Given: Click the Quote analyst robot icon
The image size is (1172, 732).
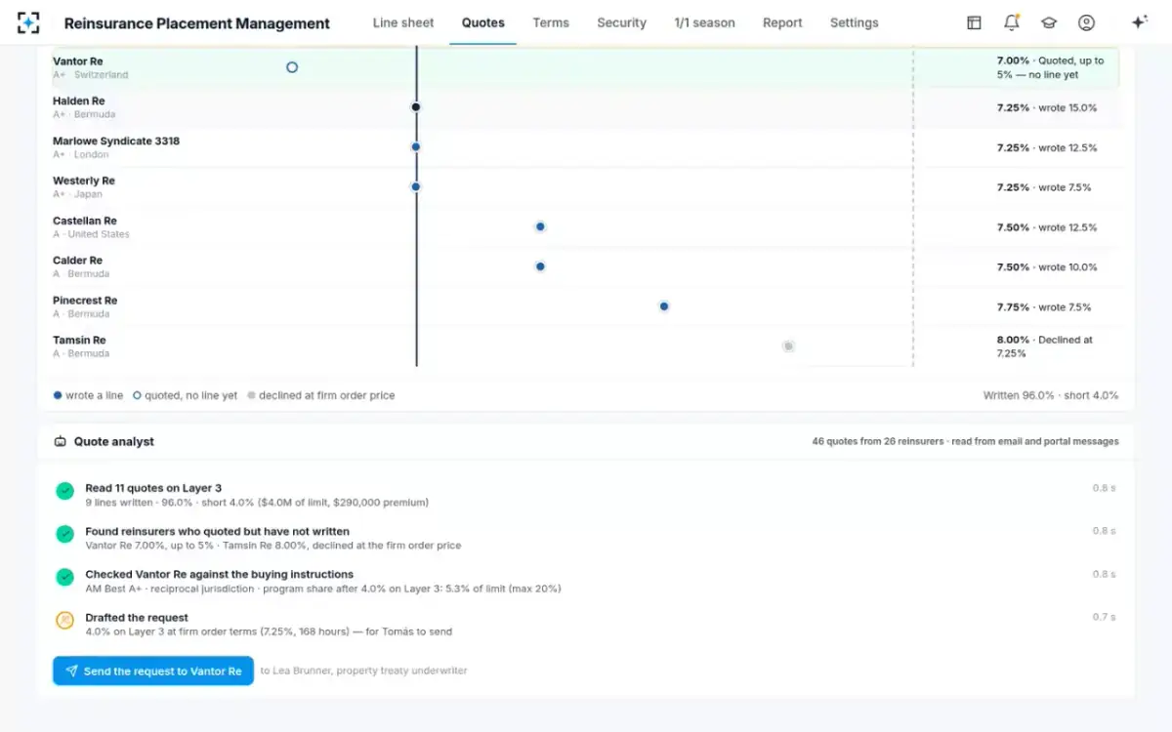Looking at the screenshot, I should click(x=61, y=441).
